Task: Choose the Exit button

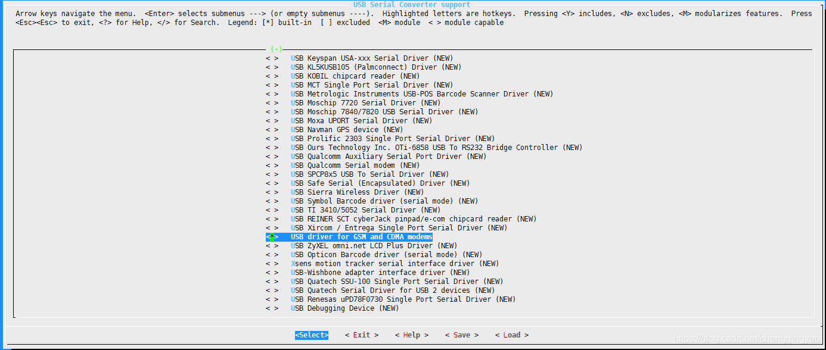Action: click(x=362, y=335)
